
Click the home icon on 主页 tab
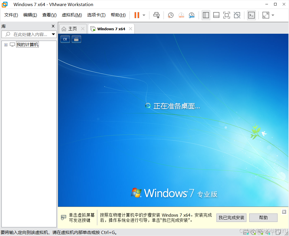point(64,29)
